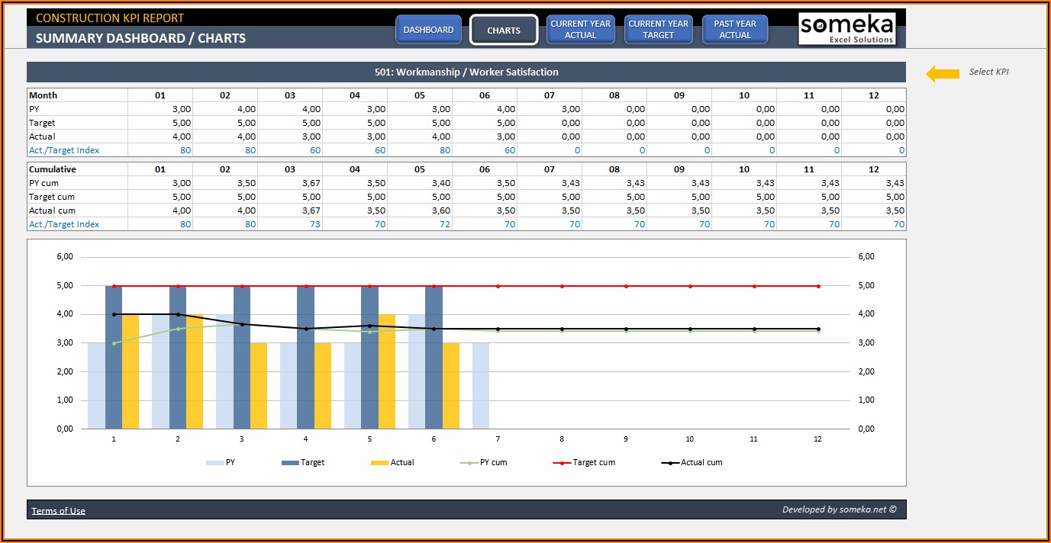
Task: Switch to the Charts view
Action: (x=504, y=31)
